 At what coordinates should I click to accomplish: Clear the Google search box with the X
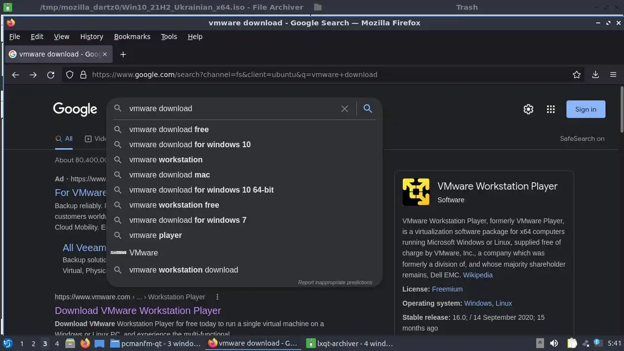pyautogui.click(x=345, y=109)
